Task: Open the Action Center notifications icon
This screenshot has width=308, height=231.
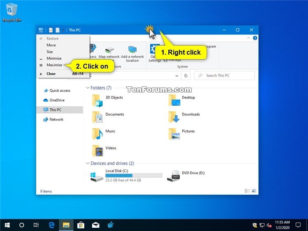Action: (298, 225)
